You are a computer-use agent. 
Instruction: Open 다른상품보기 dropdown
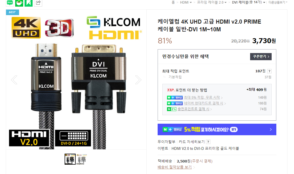278,2
